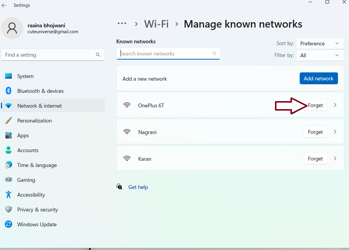This screenshot has height=250, width=349.
Task: Click the Privacy & security shield icon
Action: tap(8, 209)
